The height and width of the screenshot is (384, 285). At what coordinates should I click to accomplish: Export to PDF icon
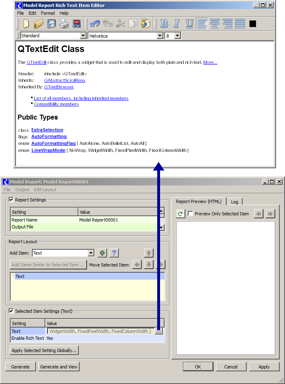tap(77, 24)
